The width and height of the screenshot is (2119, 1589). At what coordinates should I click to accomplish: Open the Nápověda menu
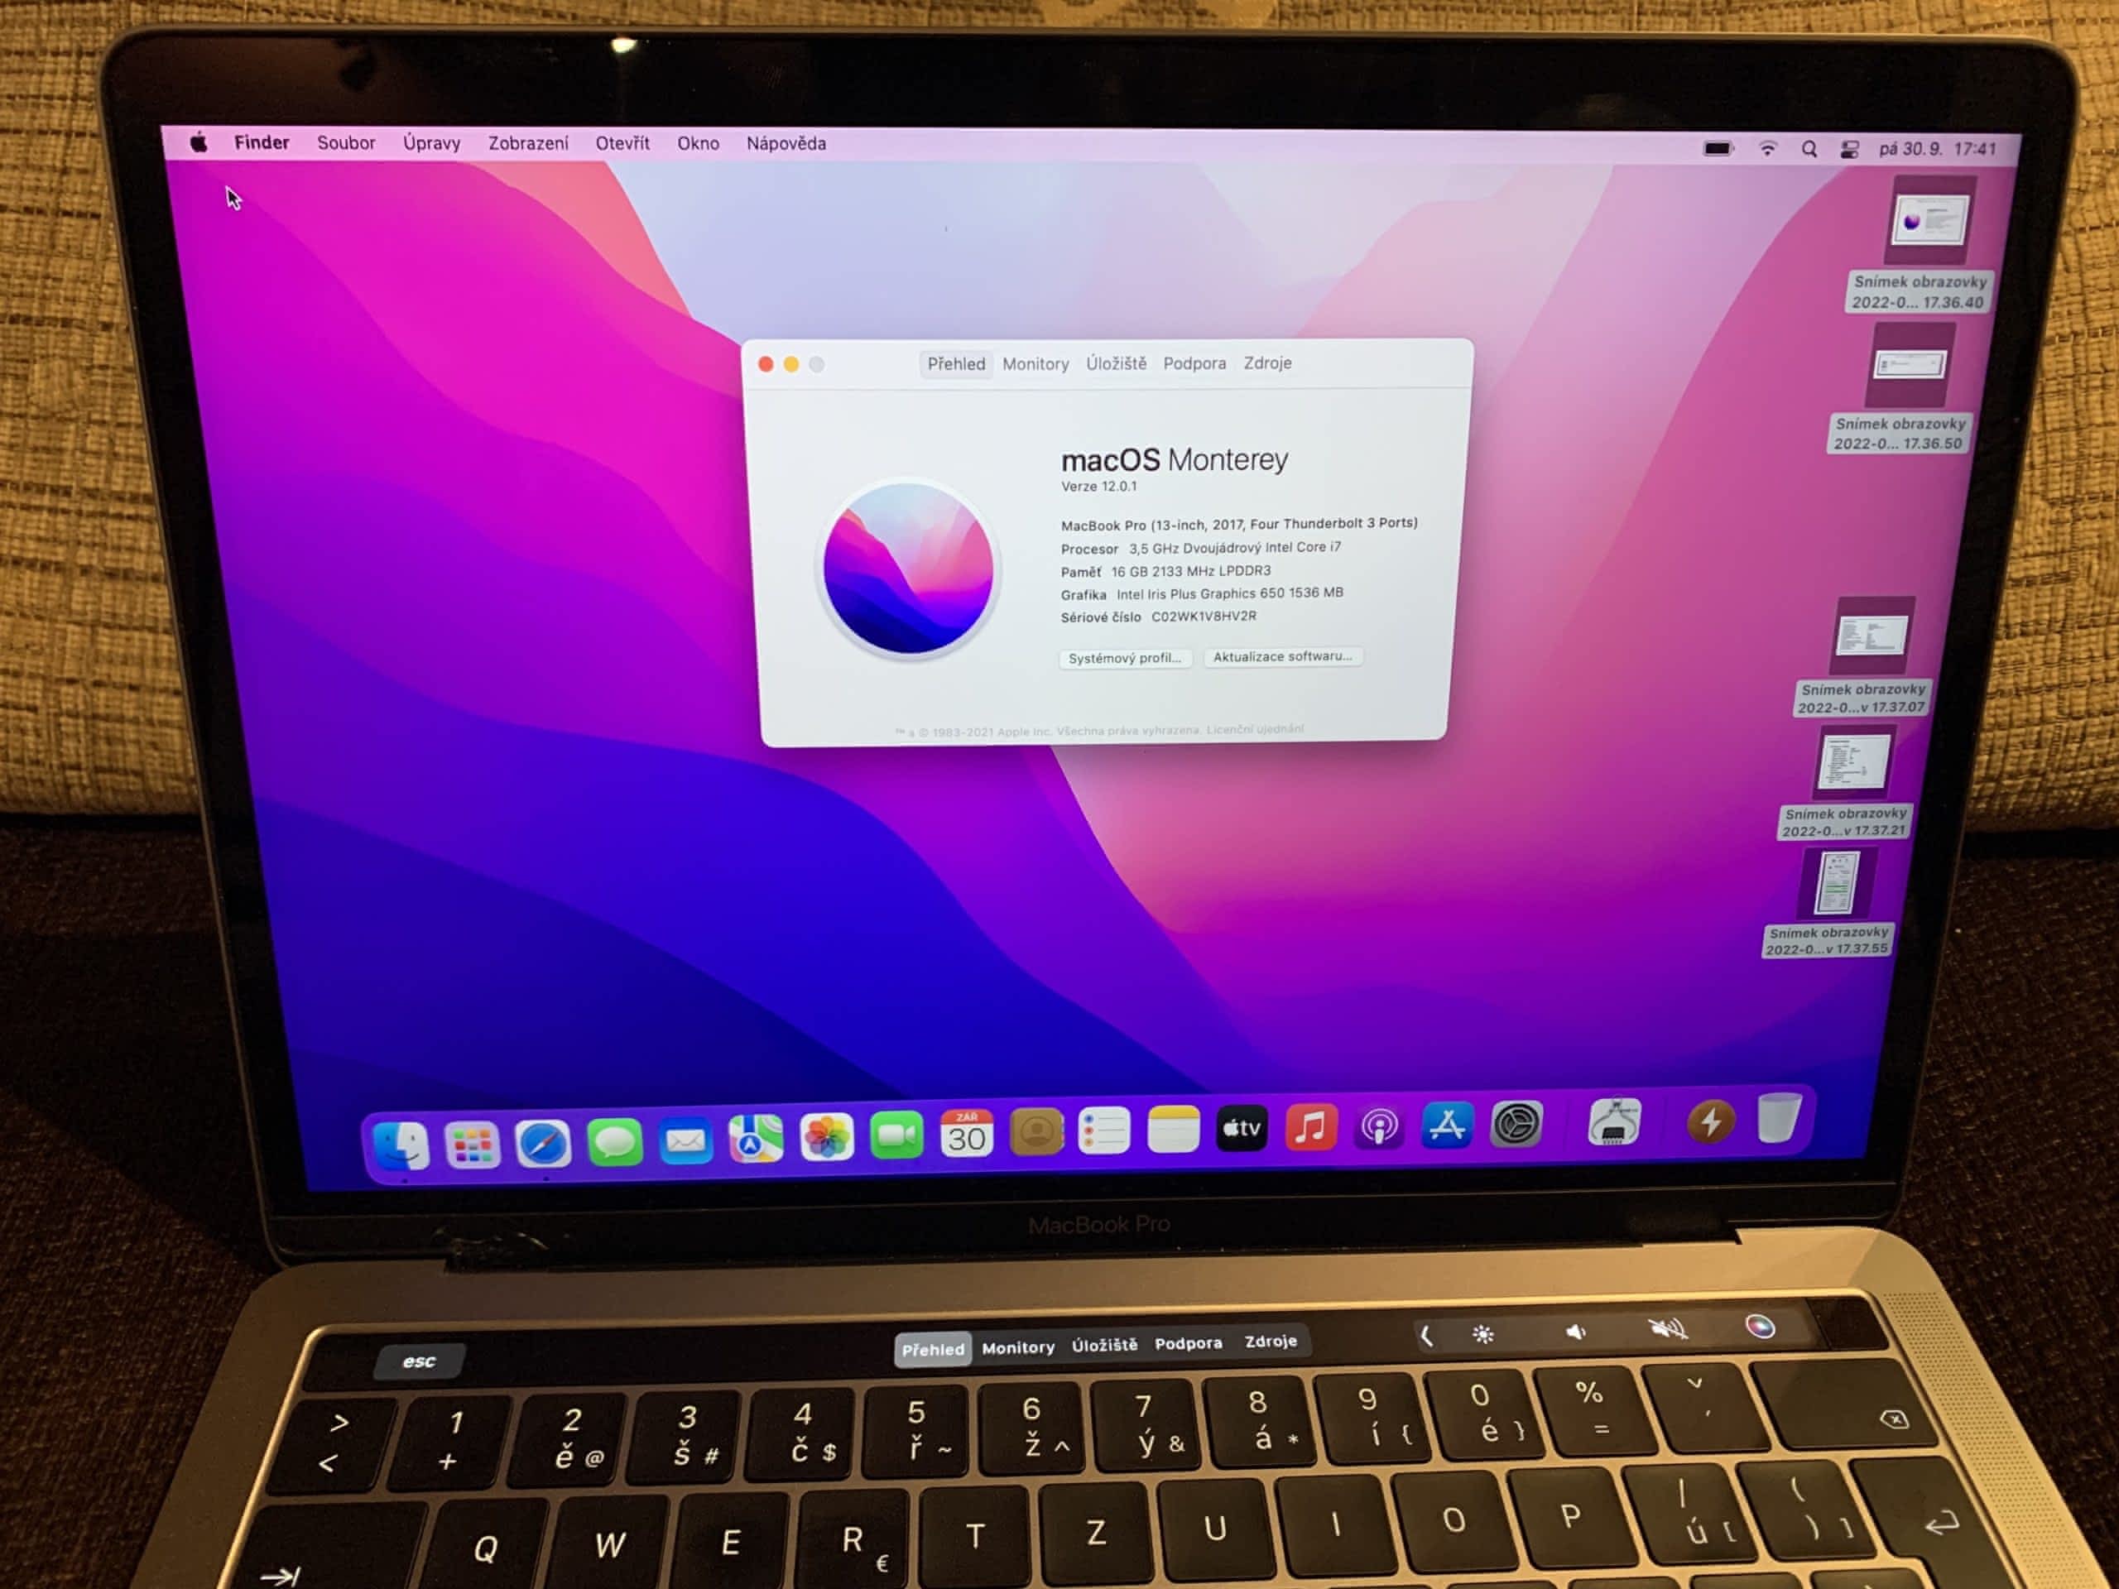[x=786, y=142]
